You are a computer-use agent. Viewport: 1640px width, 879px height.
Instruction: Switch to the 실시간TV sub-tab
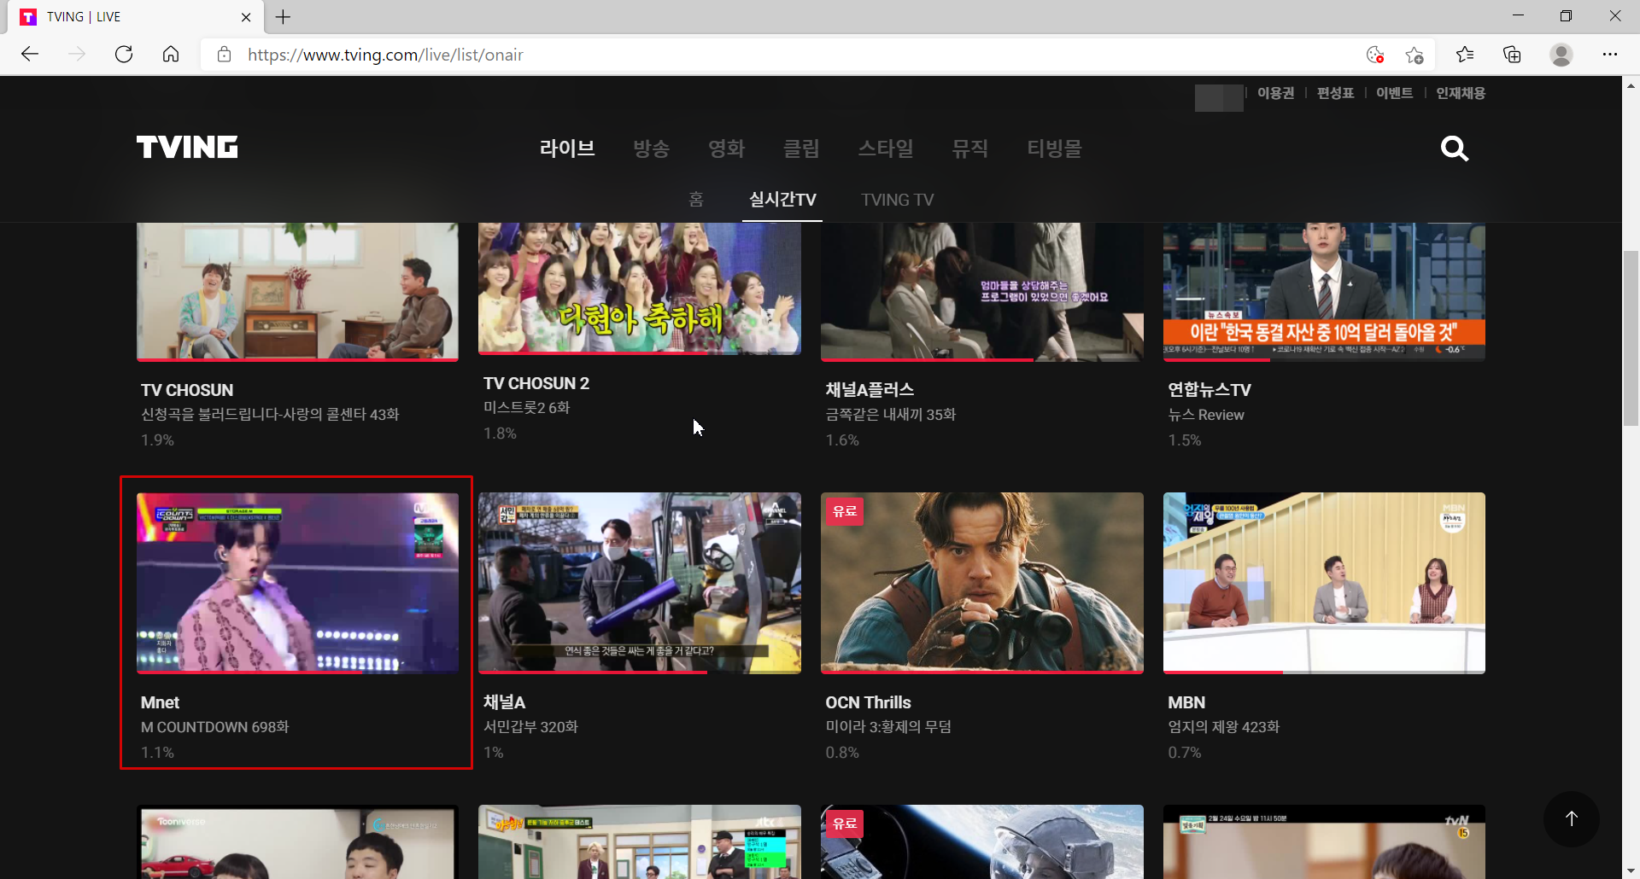tap(782, 200)
